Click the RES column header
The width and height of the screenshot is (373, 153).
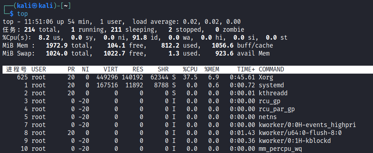(x=138, y=69)
